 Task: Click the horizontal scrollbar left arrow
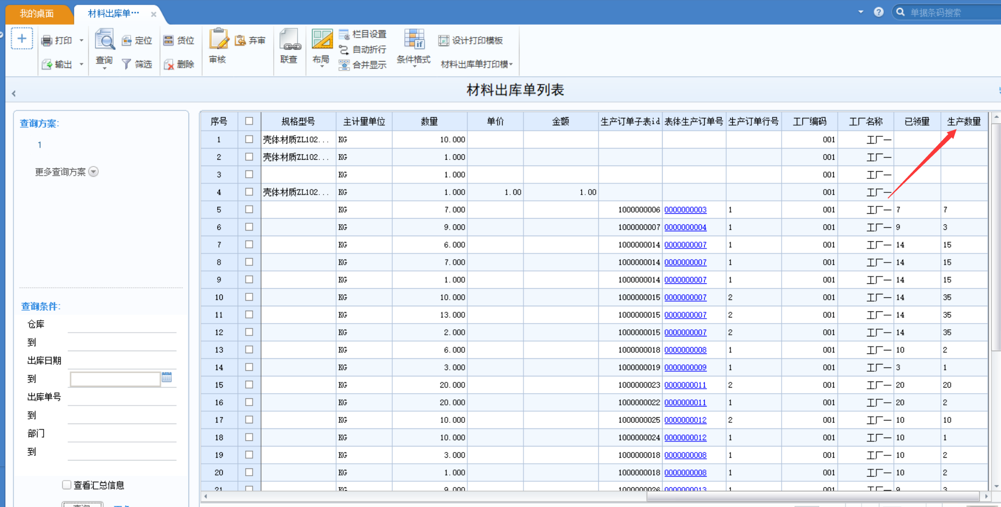pos(205,496)
